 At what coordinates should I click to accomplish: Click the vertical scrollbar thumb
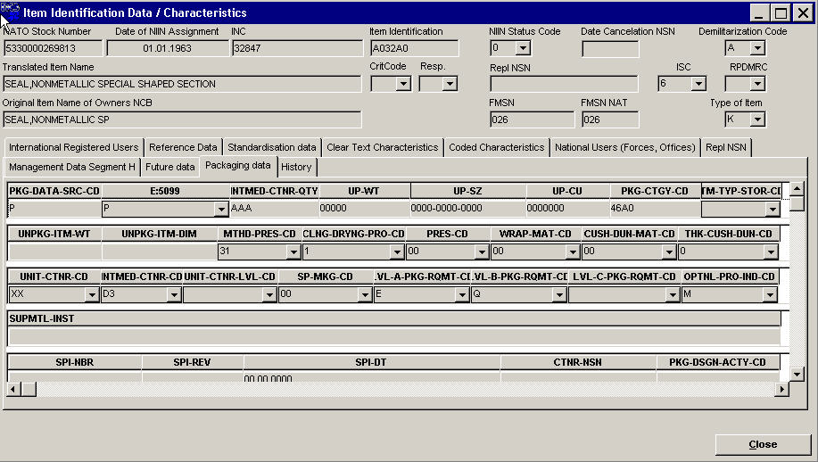pyautogui.click(x=797, y=203)
